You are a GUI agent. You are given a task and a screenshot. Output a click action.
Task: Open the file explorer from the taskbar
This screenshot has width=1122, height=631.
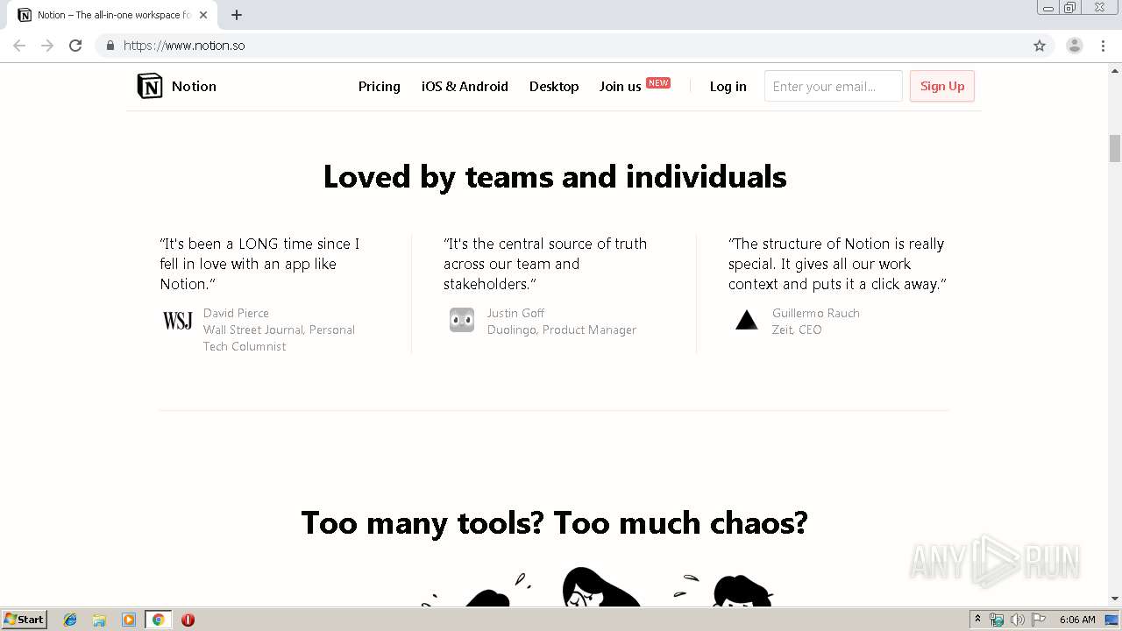pyautogui.click(x=99, y=620)
